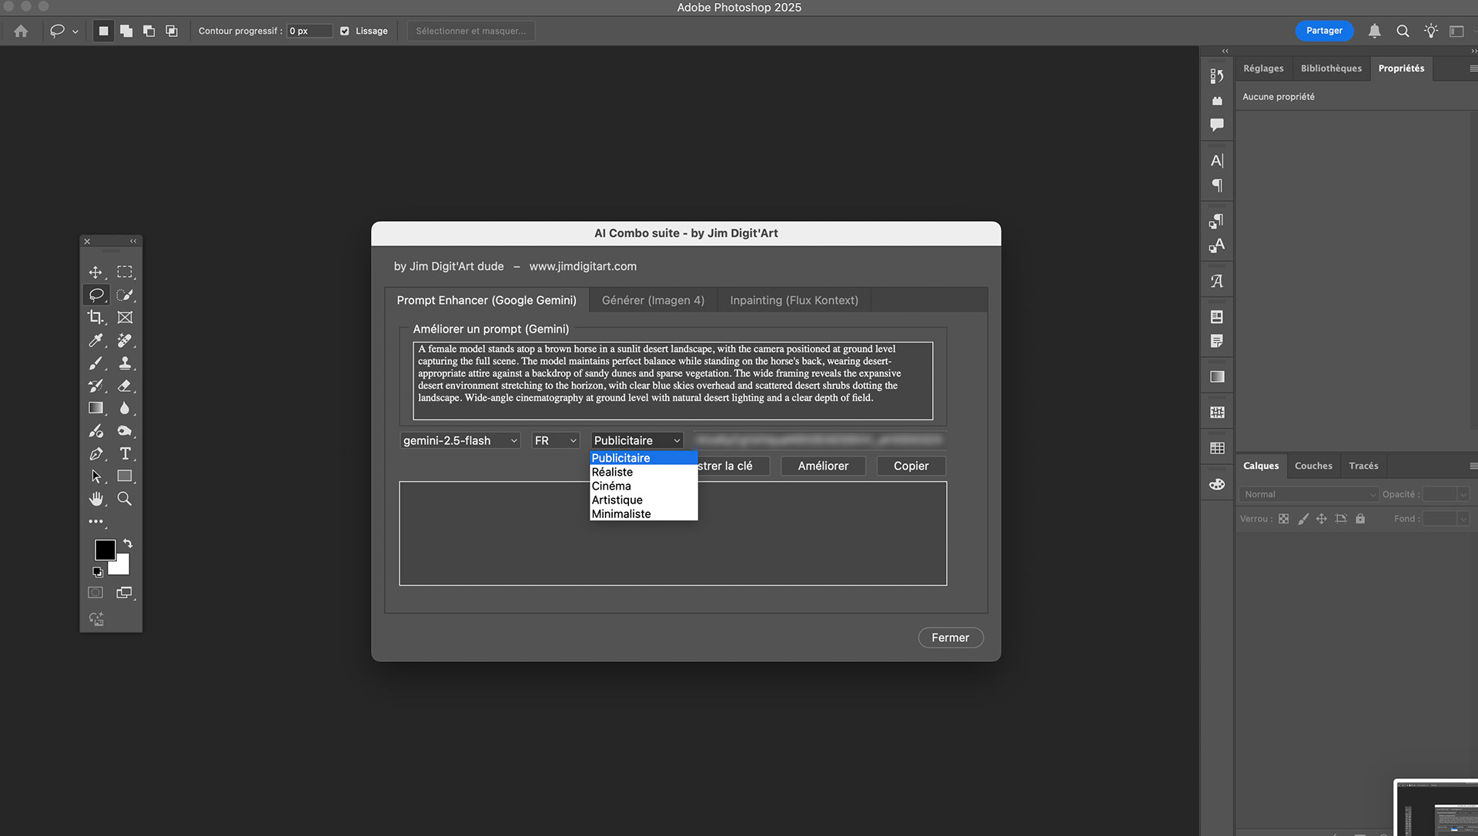This screenshot has height=836, width=1478.
Task: Choose Minimaliste from the style list
Action: coord(644,513)
